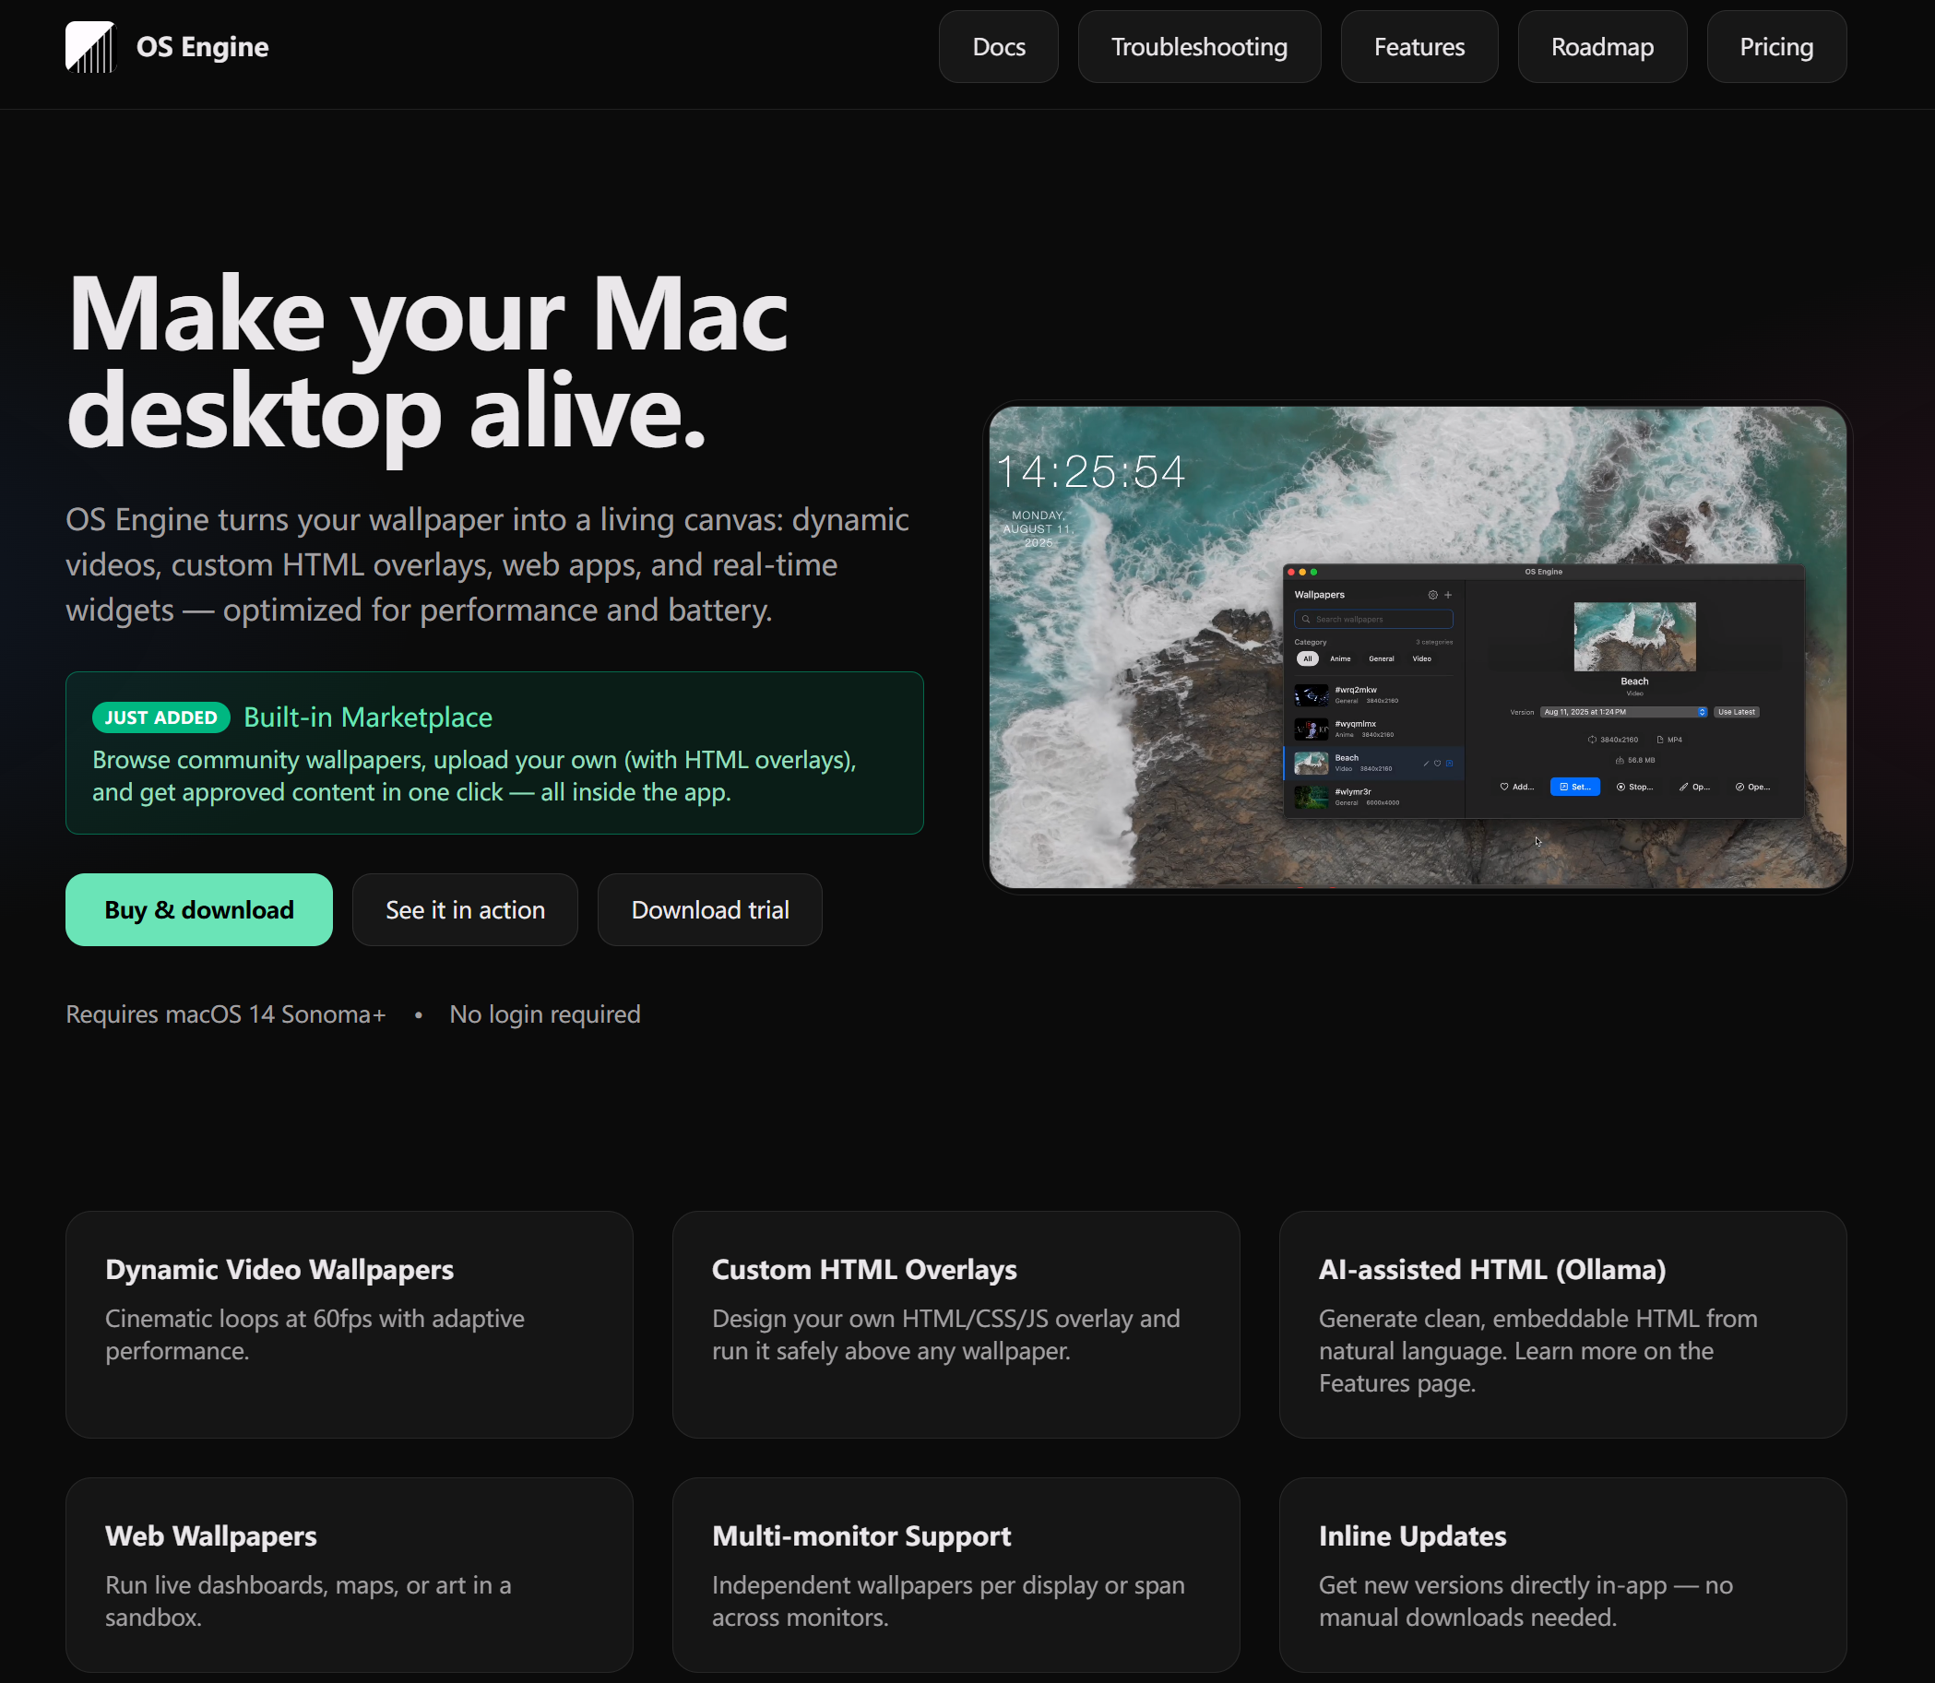Select the General category in preview
This screenshot has width=1935, height=1683.
[1381, 658]
